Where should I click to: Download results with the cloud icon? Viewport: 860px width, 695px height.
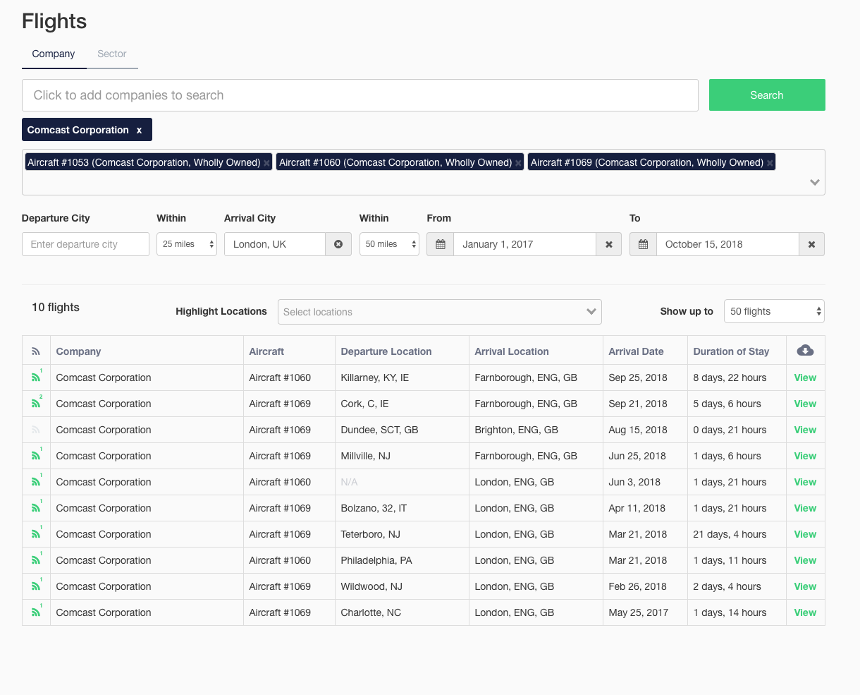(x=805, y=351)
